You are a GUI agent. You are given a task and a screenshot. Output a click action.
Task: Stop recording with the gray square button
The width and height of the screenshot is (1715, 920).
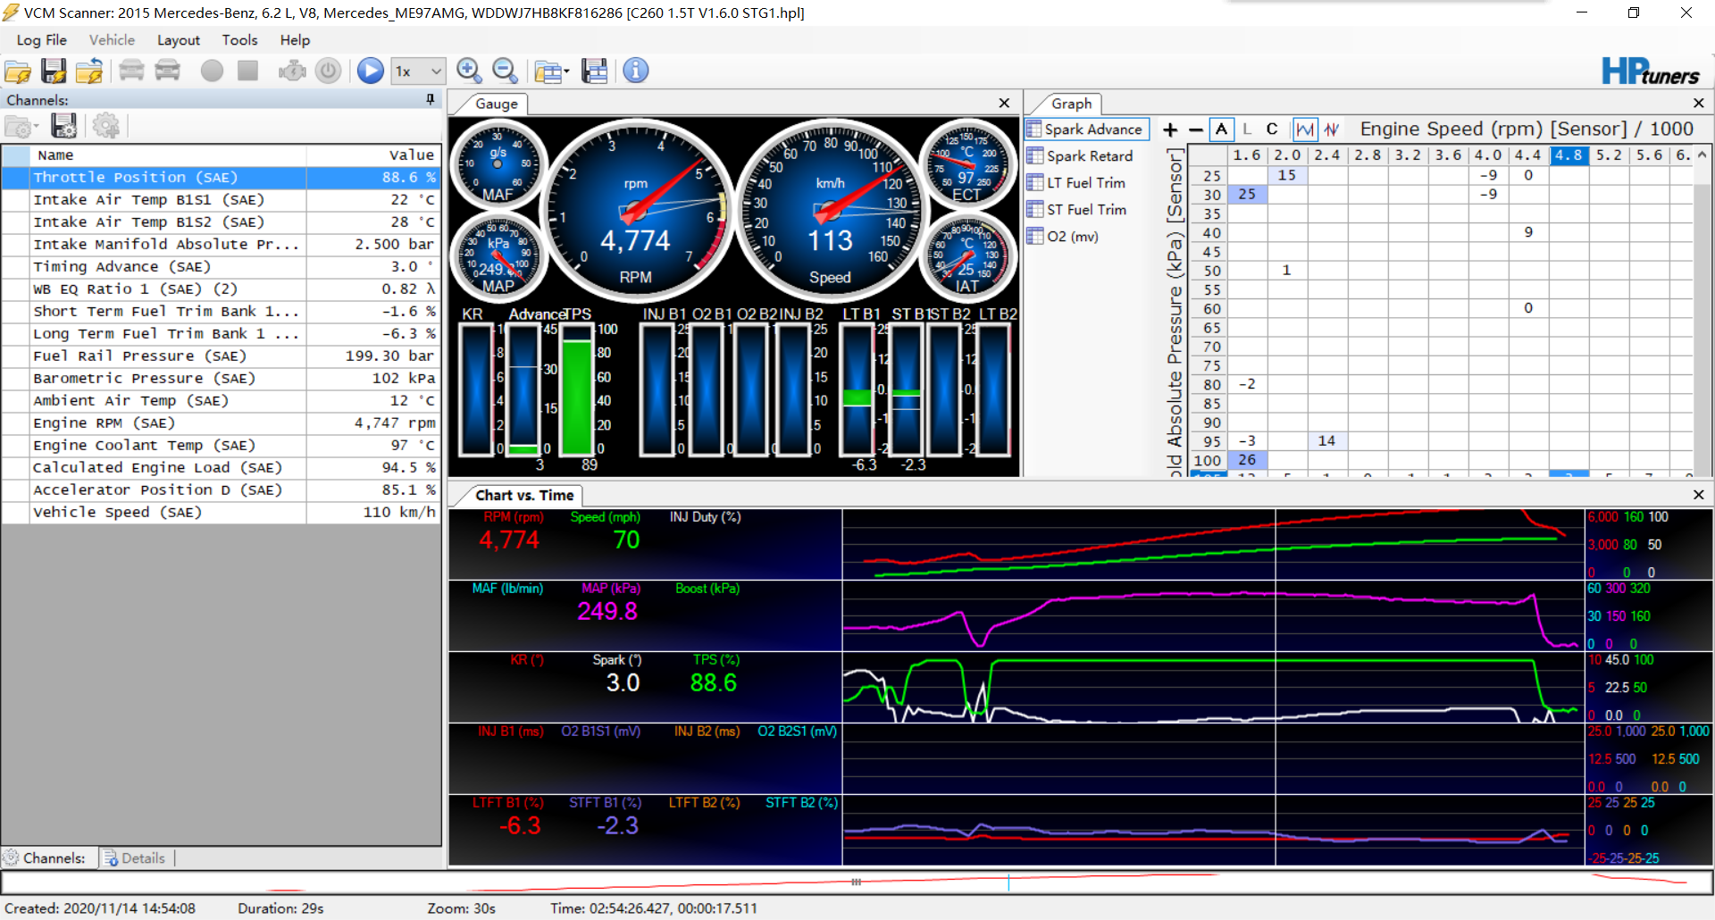coord(247,71)
